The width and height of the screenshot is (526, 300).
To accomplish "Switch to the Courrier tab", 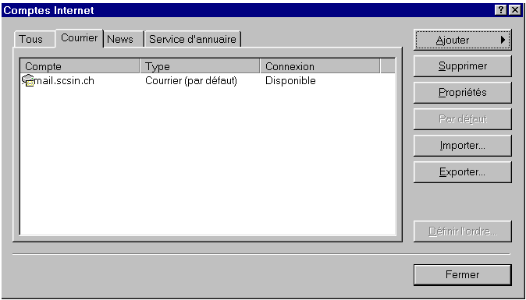I will click(79, 38).
